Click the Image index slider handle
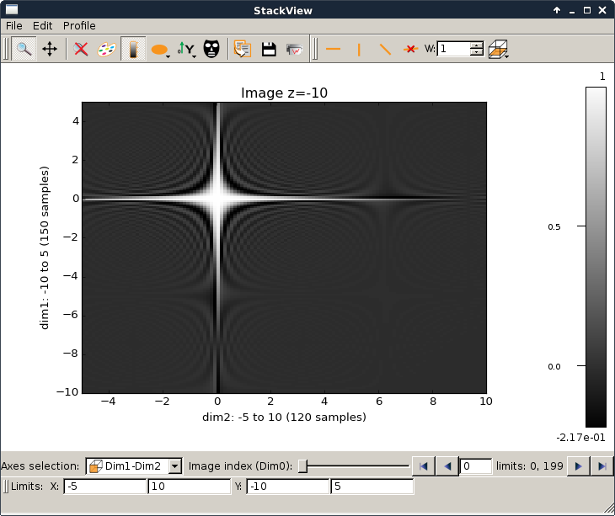The height and width of the screenshot is (516, 615). pyautogui.click(x=303, y=465)
